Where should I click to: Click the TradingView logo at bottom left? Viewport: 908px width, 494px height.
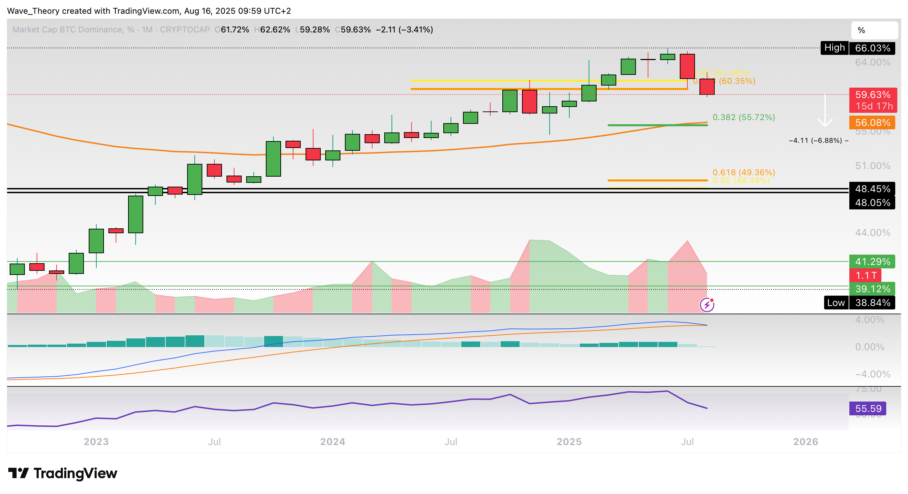pos(62,473)
